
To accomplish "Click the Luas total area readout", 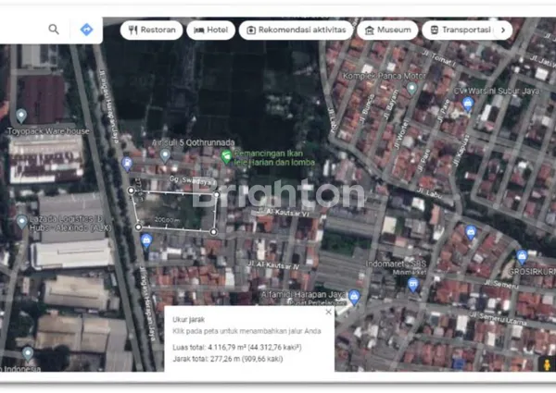I will pos(237,347).
